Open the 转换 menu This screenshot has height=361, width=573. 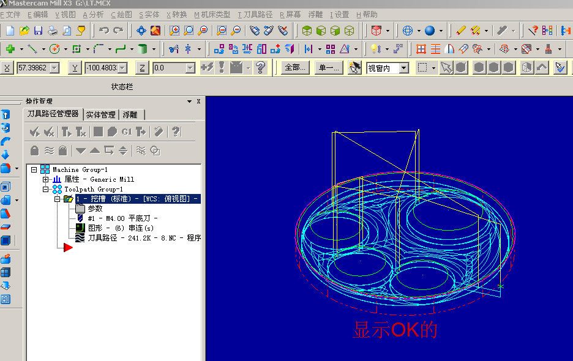[x=177, y=15]
